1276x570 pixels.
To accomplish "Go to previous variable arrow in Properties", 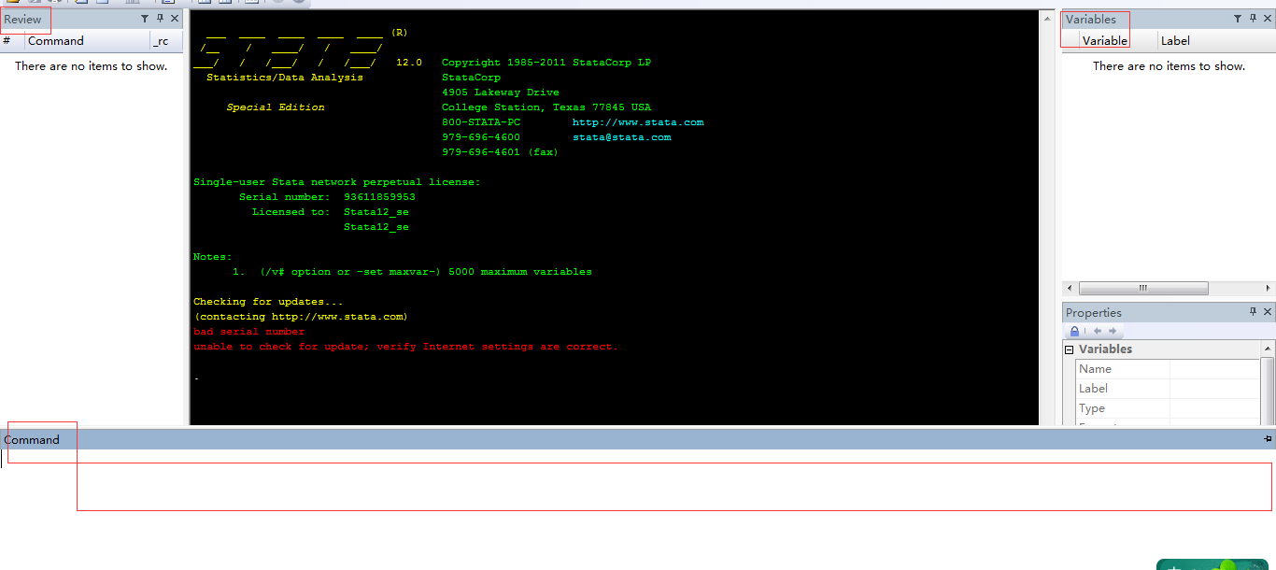I will coord(1098,331).
